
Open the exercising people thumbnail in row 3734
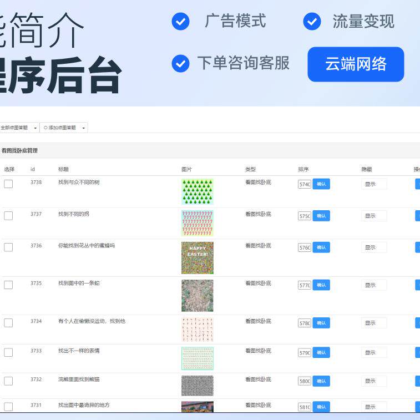pyautogui.click(x=198, y=330)
